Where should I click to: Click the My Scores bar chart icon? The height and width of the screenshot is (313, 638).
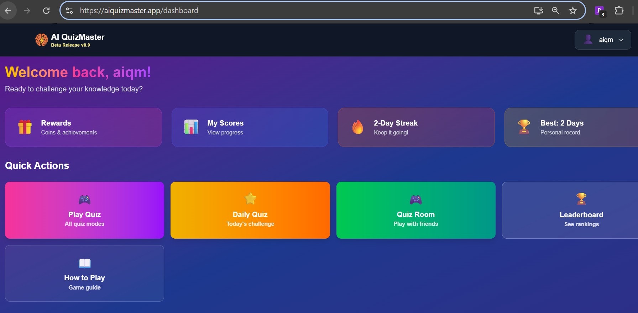click(191, 127)
